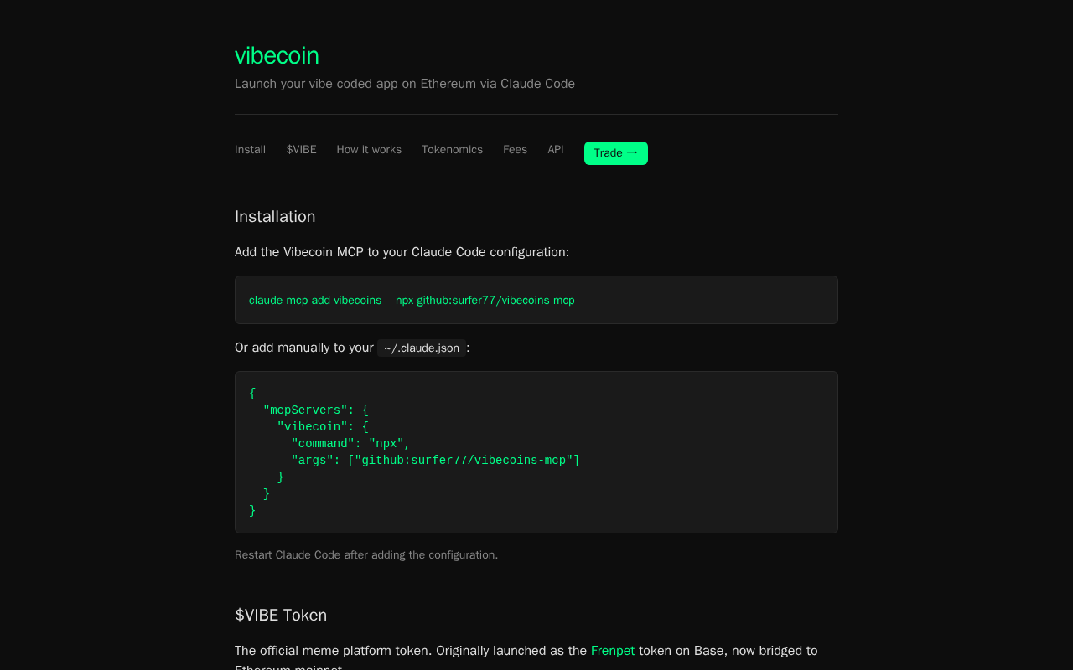
Task: Click the claude mcp add command block
Action: click(x=536, y=300)
